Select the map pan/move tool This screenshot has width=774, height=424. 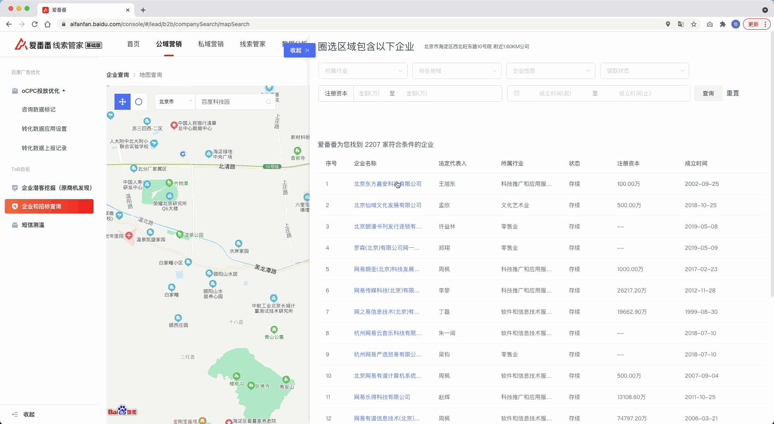[123, 102]
